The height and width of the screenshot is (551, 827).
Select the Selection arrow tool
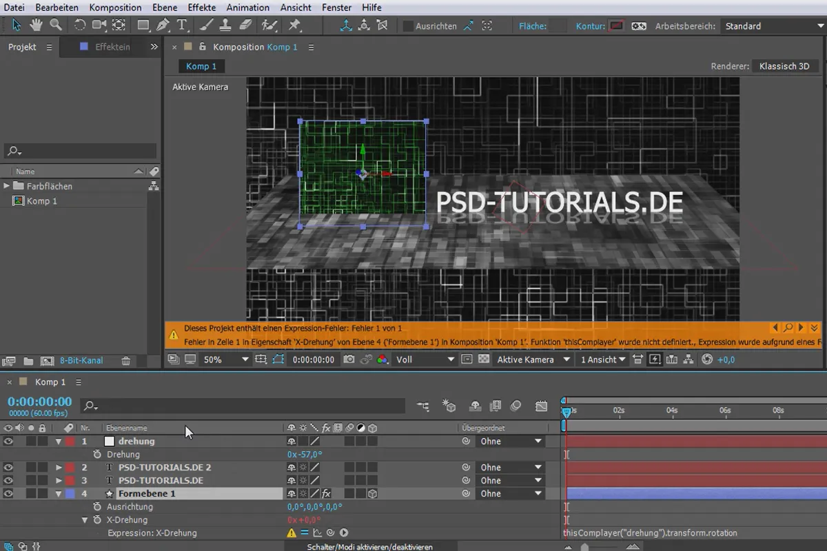[17, 25]
